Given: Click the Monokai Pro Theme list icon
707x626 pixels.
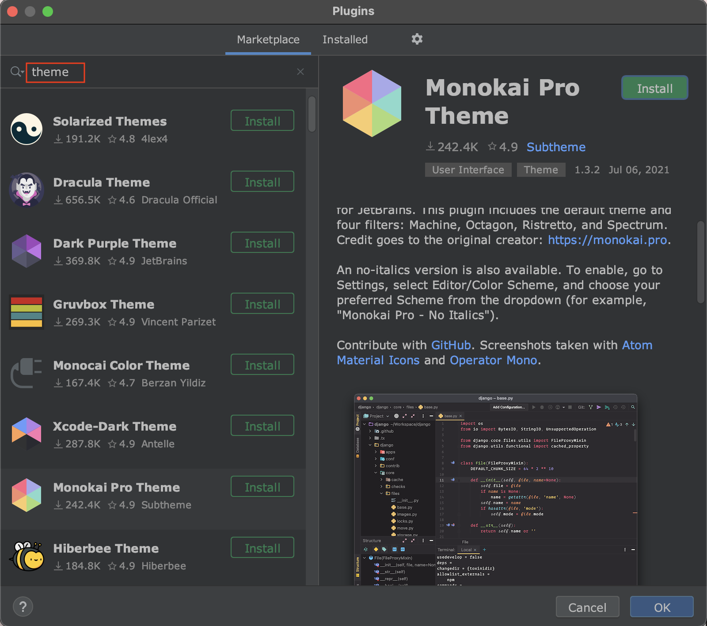Looking at the screenshot, I should tap(27, 495).
